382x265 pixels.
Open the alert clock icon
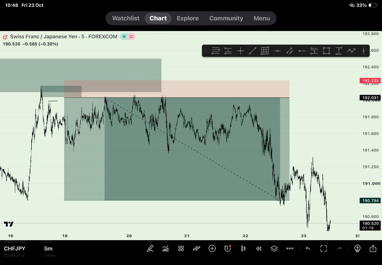(x=228, y=248)
